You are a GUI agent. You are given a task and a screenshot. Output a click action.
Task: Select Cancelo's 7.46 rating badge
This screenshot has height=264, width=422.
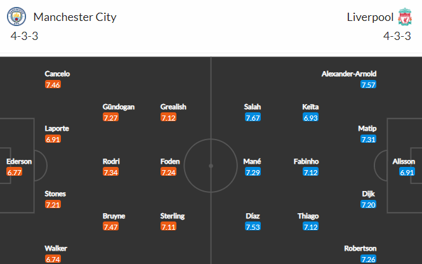click(53, 85)
